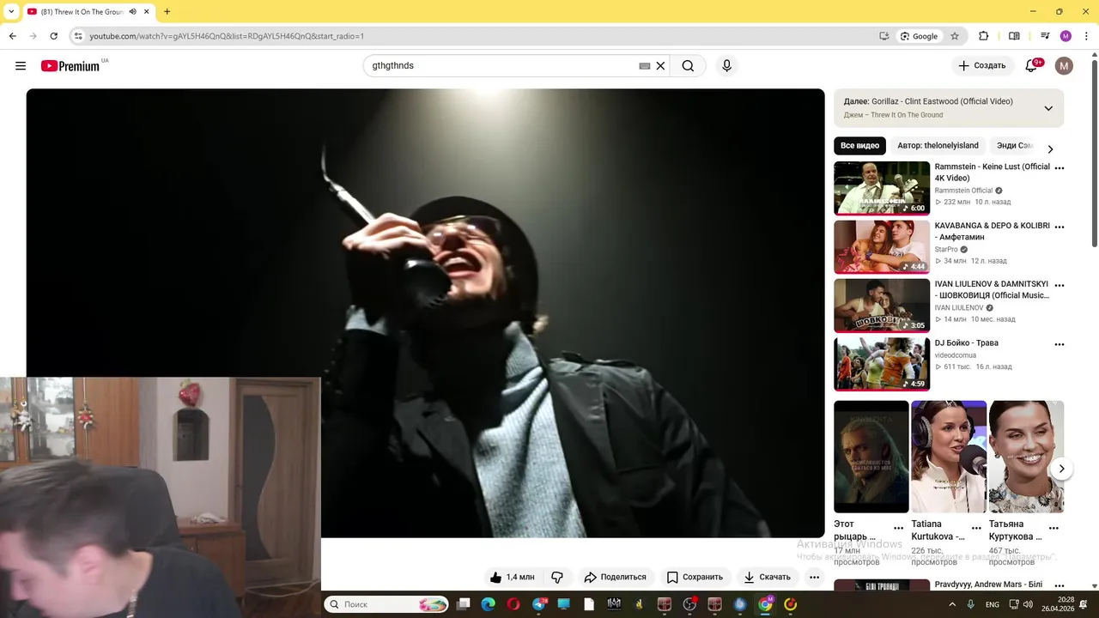Screen dimensions: 1099x618
Task: View site information icon in address bar
Action: [78, 36]
